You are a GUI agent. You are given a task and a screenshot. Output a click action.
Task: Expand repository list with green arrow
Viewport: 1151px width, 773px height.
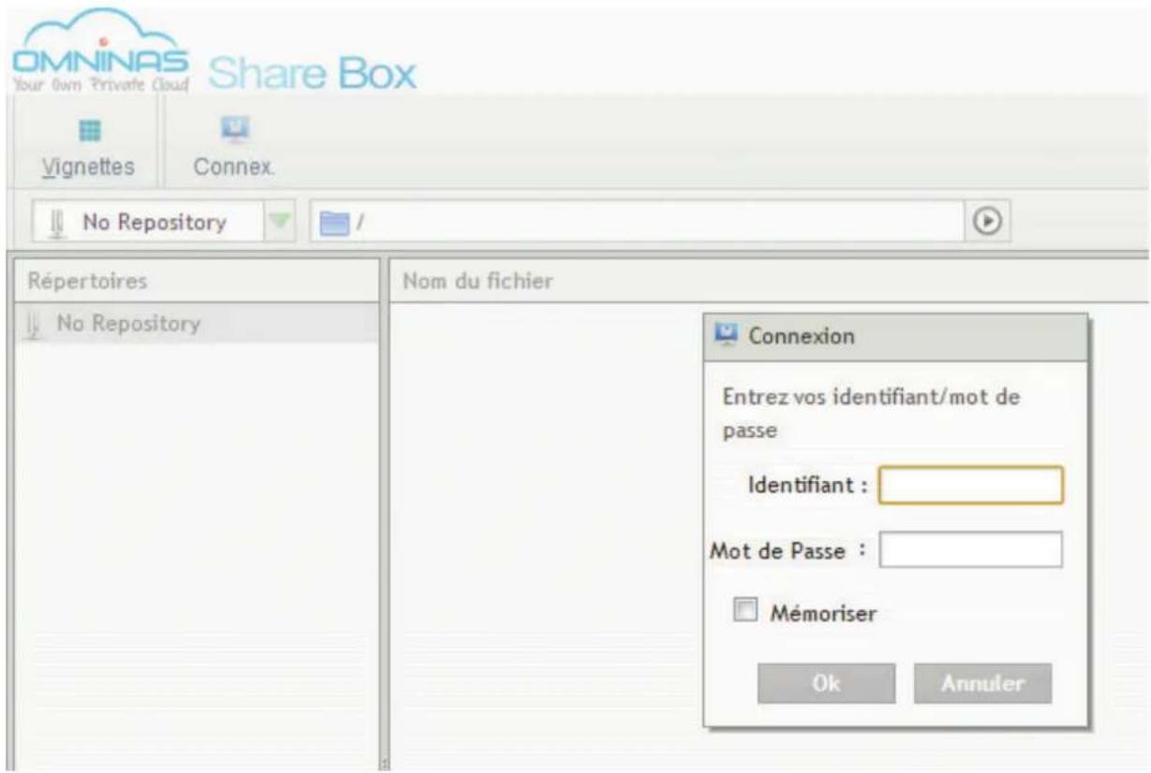click(x=278, y=223)
